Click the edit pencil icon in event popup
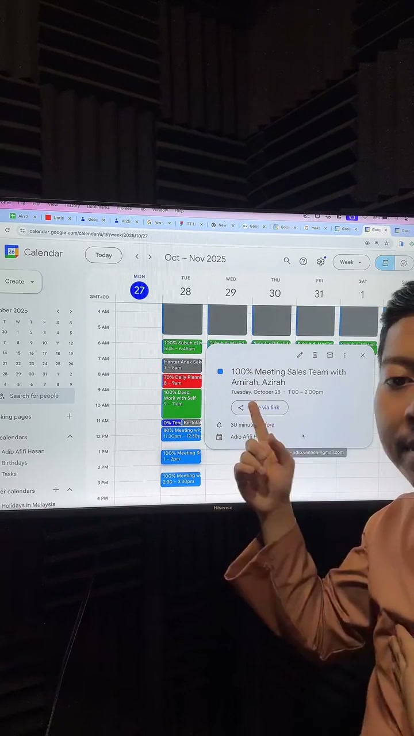414x736 pixels. pos(300,355)
